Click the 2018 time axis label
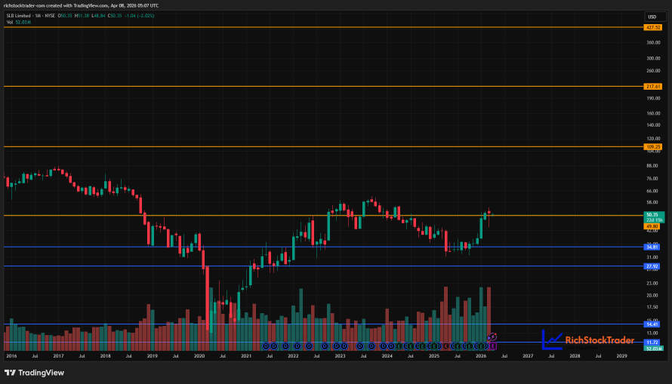The height and width of the screenshot is (384, 672). point(106,356)
